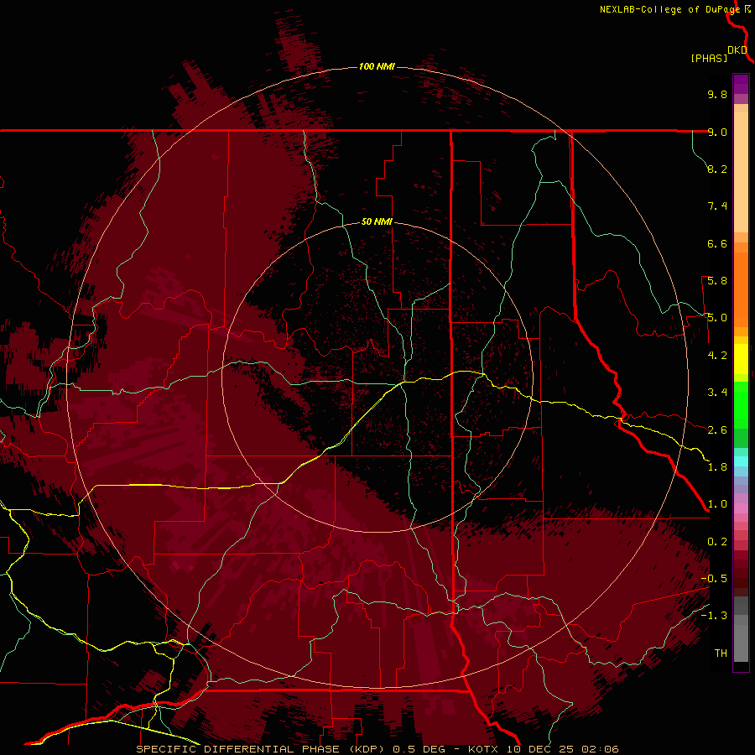This screenshot has height=755, width=755.
Task: Click the 1.0 scale value
Action: click(717, 504)
